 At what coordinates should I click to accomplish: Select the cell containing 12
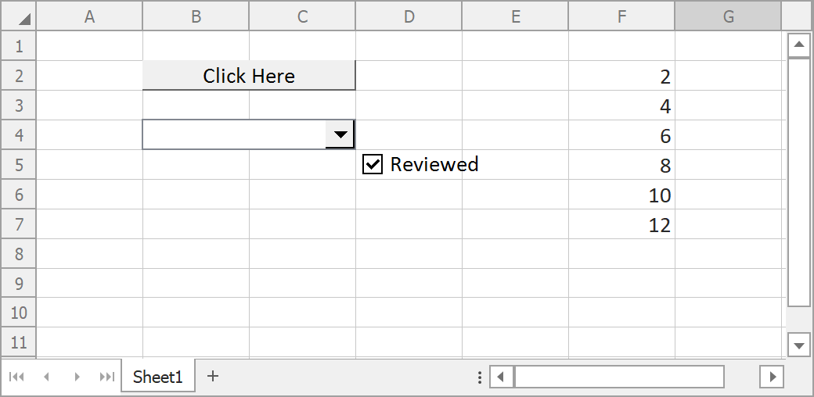(621, 225)
